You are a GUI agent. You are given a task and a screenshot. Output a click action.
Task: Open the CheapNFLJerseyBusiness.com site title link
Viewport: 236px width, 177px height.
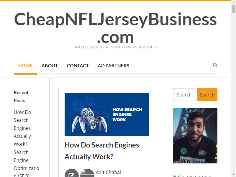[115, 28]
